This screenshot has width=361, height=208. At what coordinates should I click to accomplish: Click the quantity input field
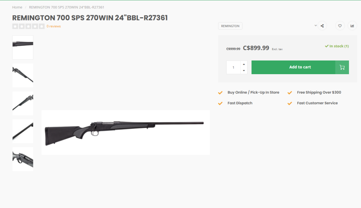[233, 67]
